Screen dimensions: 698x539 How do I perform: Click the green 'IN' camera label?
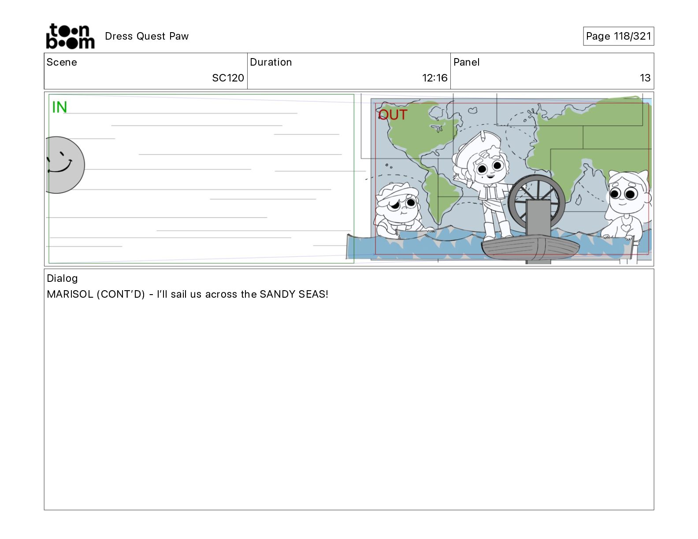[x=59, y=107]
